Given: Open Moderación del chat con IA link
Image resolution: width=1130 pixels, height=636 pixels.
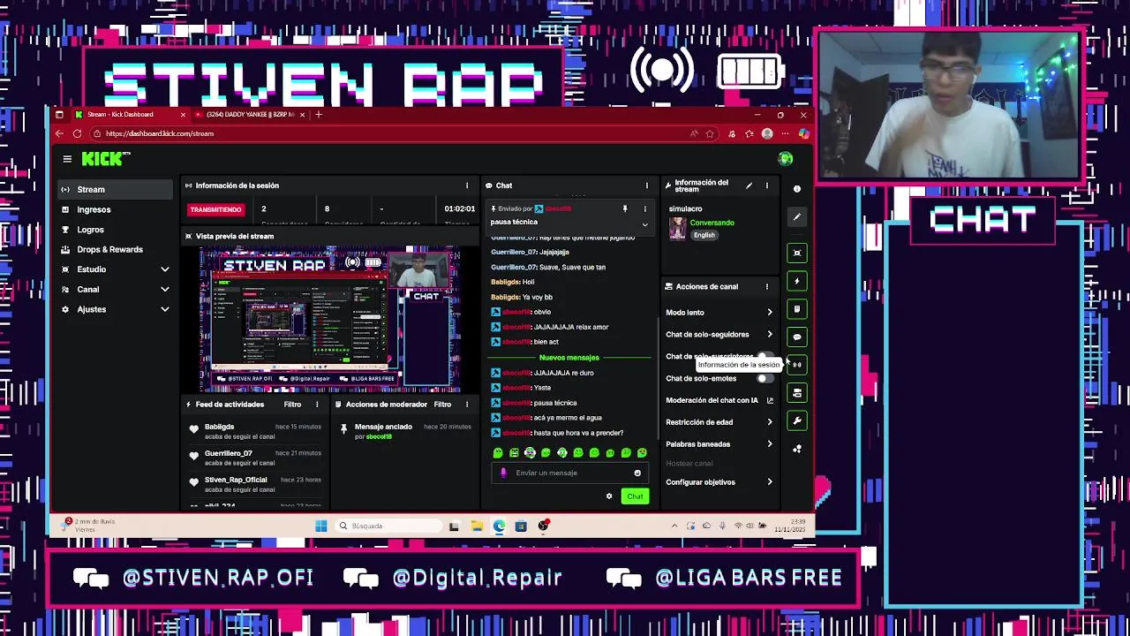Looking at the screenshot, I should 719,400.
